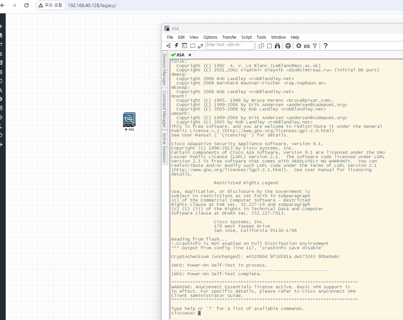
Task: Click the Lock lab circle-slash sidebar icon
Action: [1, 117]
